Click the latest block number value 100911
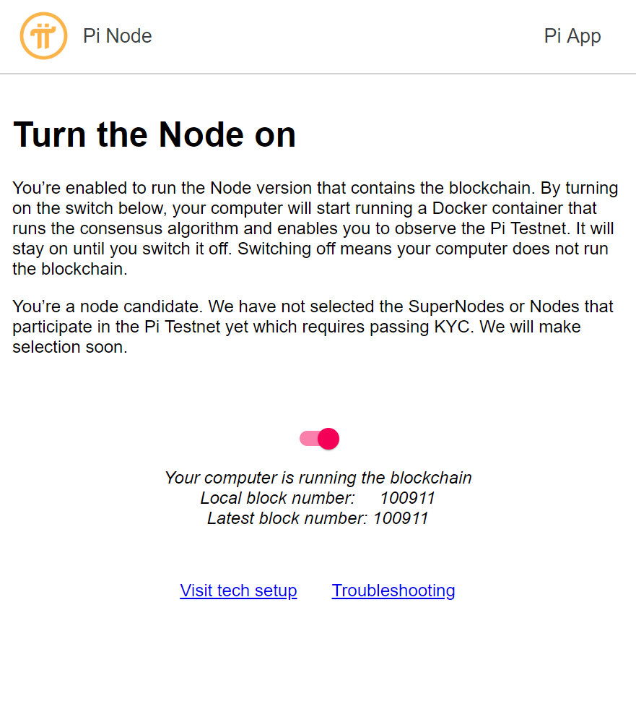Image resolution: width=636 pixels, height=704 pixels. pyautogui.click(x=401, y=518)
